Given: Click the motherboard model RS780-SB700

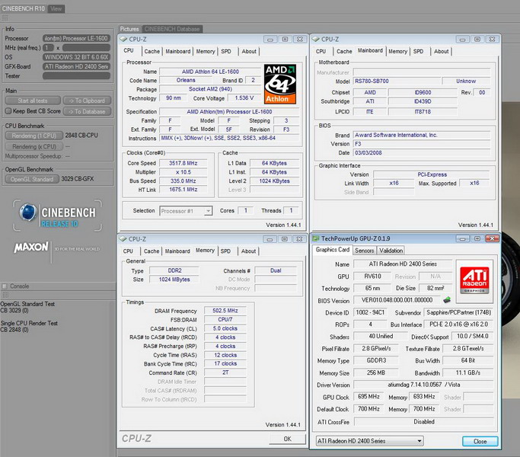Looking at the screenshot, I should click(x=397, y=81).
